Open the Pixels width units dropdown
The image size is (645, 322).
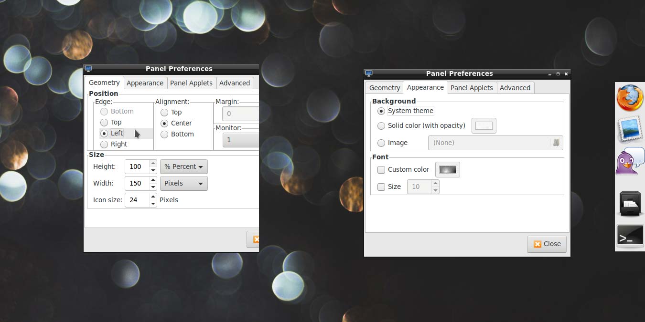[183, 183]
